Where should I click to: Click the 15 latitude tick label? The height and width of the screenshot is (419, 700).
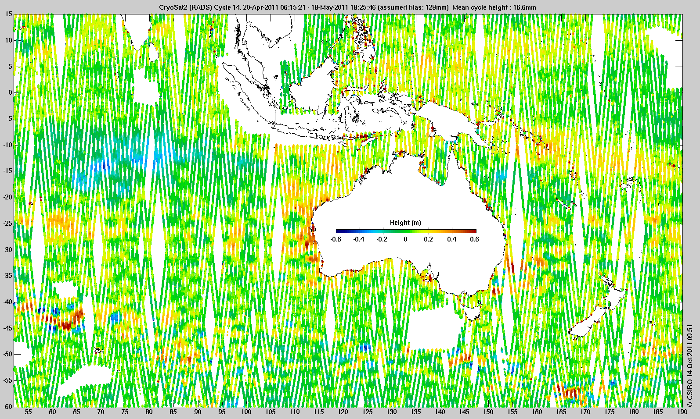pos(9,14)
